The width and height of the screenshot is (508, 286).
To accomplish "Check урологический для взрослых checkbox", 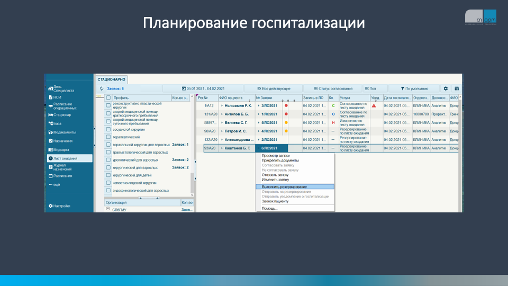I will click(x=108, y=160).
